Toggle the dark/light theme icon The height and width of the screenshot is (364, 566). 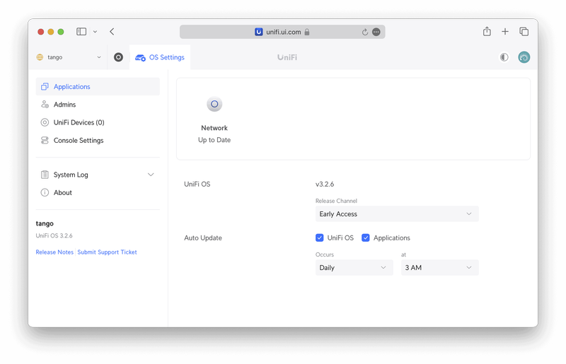504,57
